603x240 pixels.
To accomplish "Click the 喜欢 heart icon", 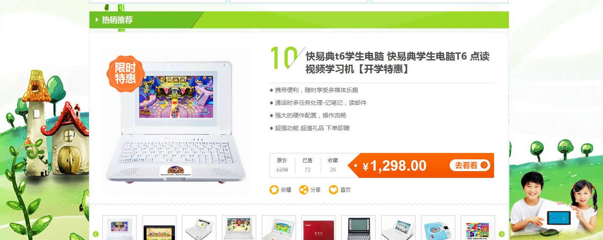I will tap(333, 190).
